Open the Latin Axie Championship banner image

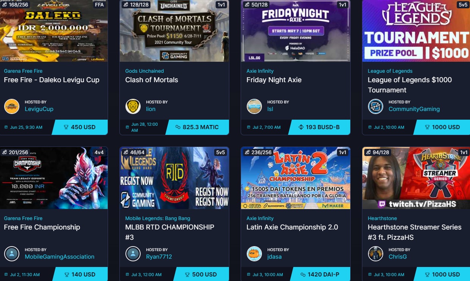pyautogui.click(x=296, y=178)
